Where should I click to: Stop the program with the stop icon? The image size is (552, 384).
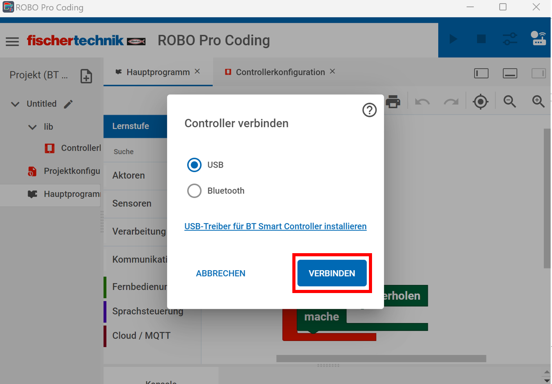(x=481, y=39)
